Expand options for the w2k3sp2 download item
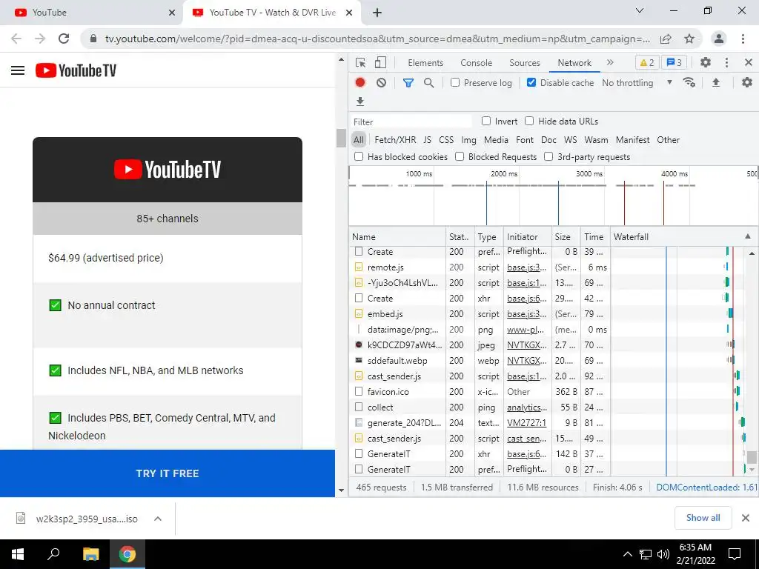This screenshot has width=759, height=569. pyautogui.click(x=157, y=519)
